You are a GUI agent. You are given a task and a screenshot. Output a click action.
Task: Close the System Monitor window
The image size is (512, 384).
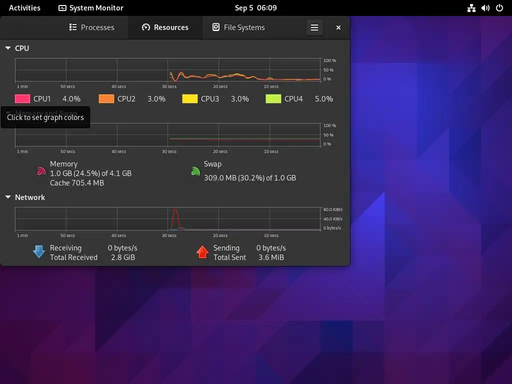[x=338, y=27]
